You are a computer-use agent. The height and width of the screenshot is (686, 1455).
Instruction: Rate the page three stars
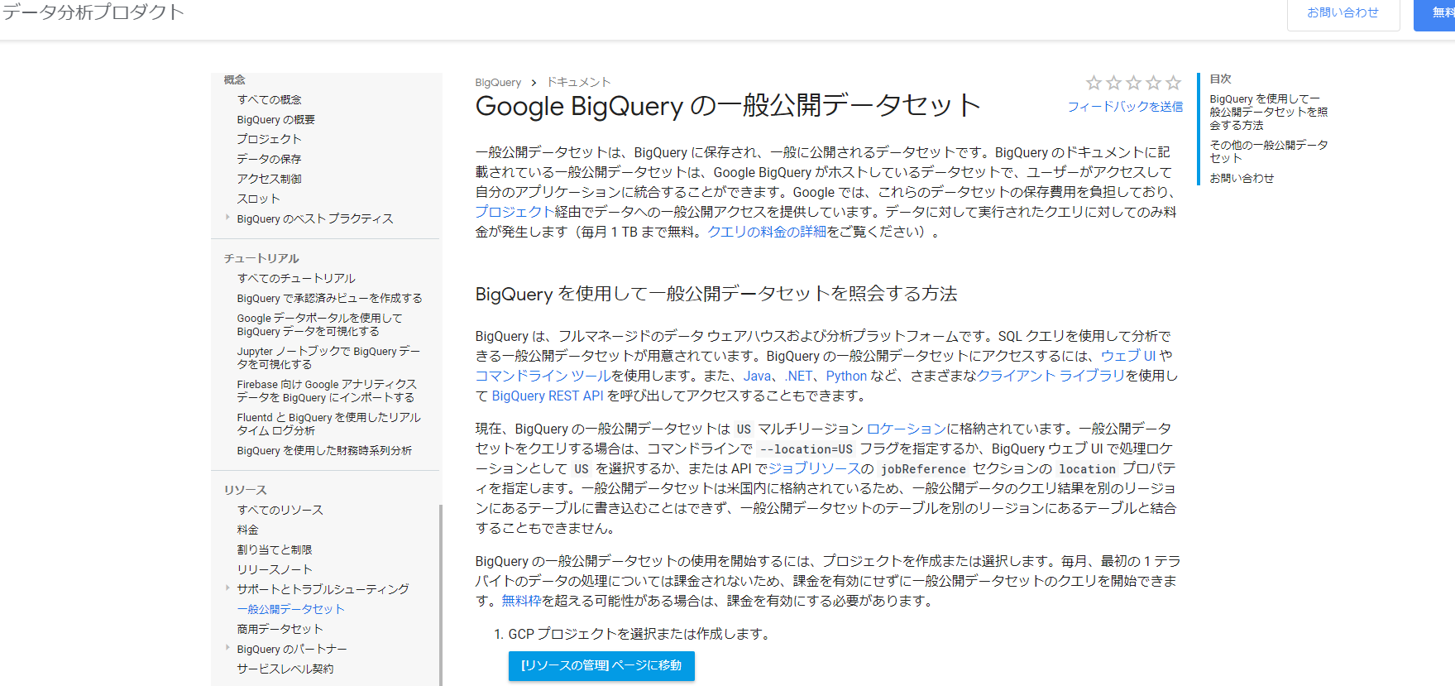(x=1133, y=83)
